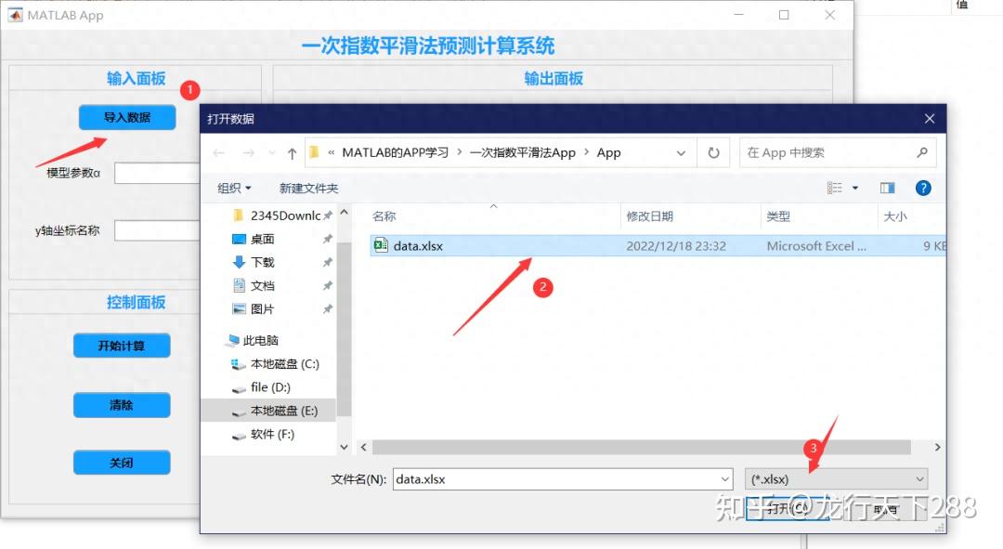Click the Microsoft Excel type cell
1003x549 pixels.
pos(816,246)
